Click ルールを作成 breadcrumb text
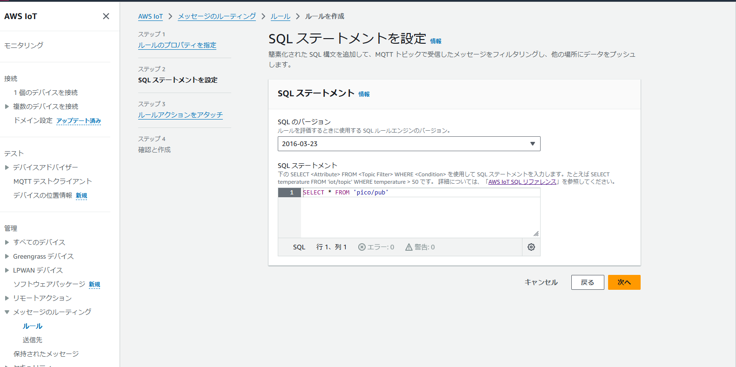Viewport: 736px width, 367px height. click(325, 16)
